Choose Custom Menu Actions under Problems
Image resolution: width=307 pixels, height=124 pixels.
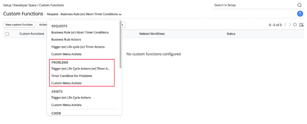[x=66, y=83]
